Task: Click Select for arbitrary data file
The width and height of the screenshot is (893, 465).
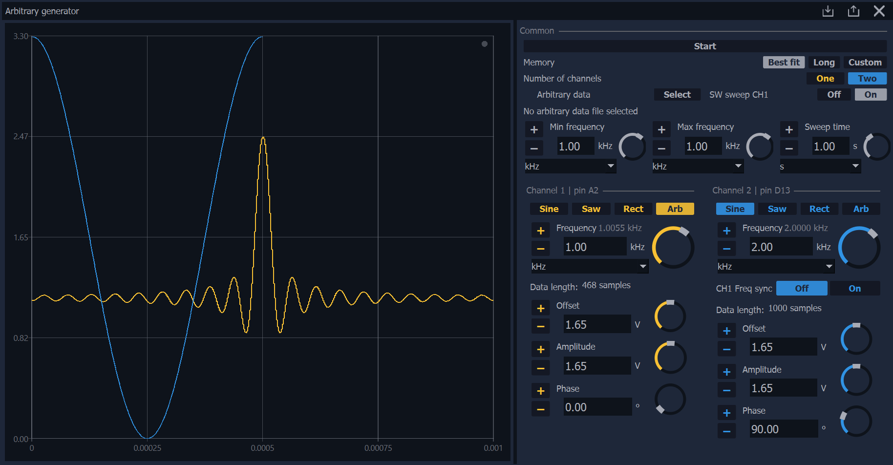Action: [x=677, y=95]
